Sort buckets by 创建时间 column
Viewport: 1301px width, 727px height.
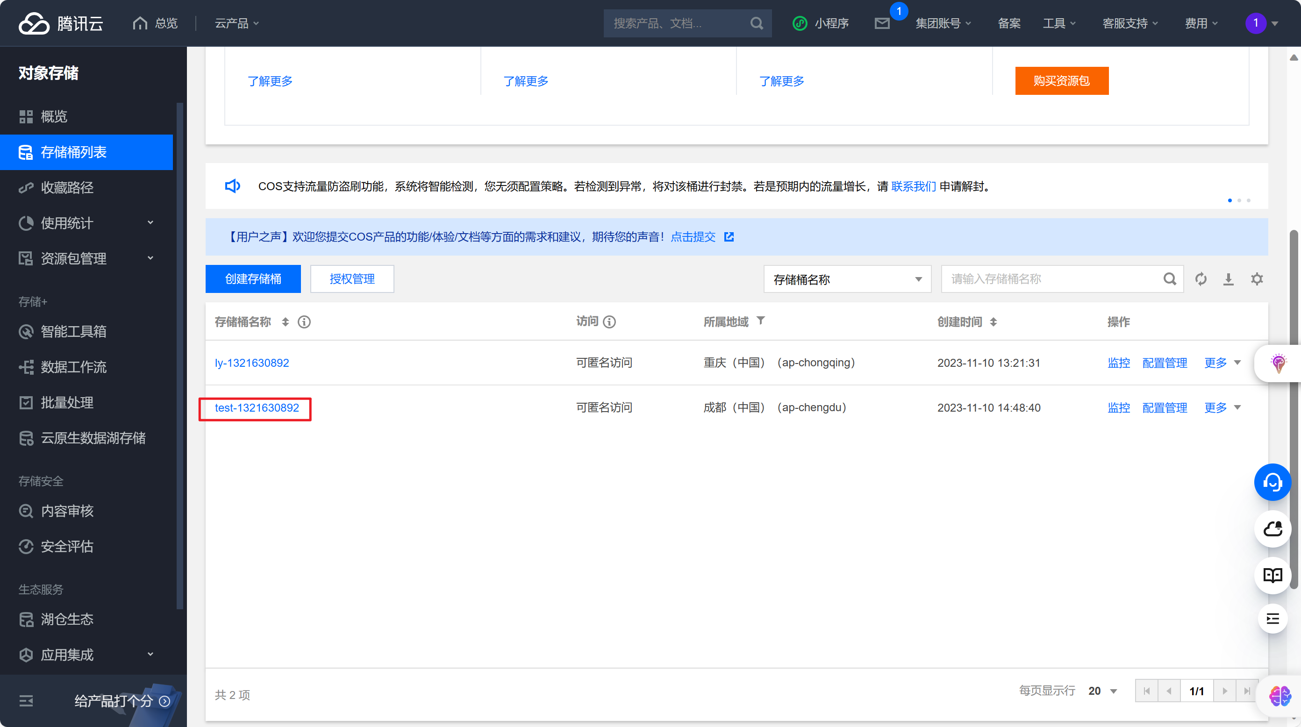993,321
